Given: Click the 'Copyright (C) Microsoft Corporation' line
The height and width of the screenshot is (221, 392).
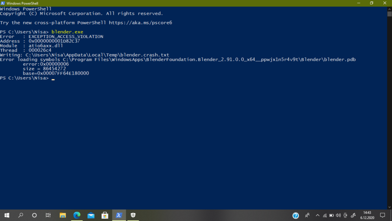Looking at the screenshot, I should tap(81, 14).
